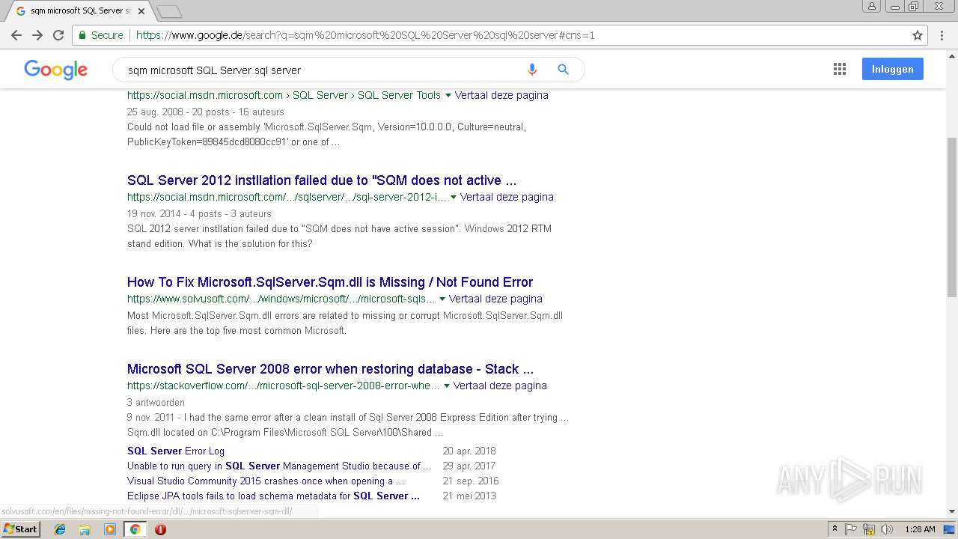
Task: Open Windows Media Player from the taskbar
Action: click(110, 529)
